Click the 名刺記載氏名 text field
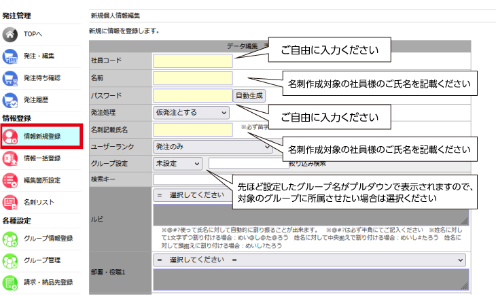 tap(193, 129)
